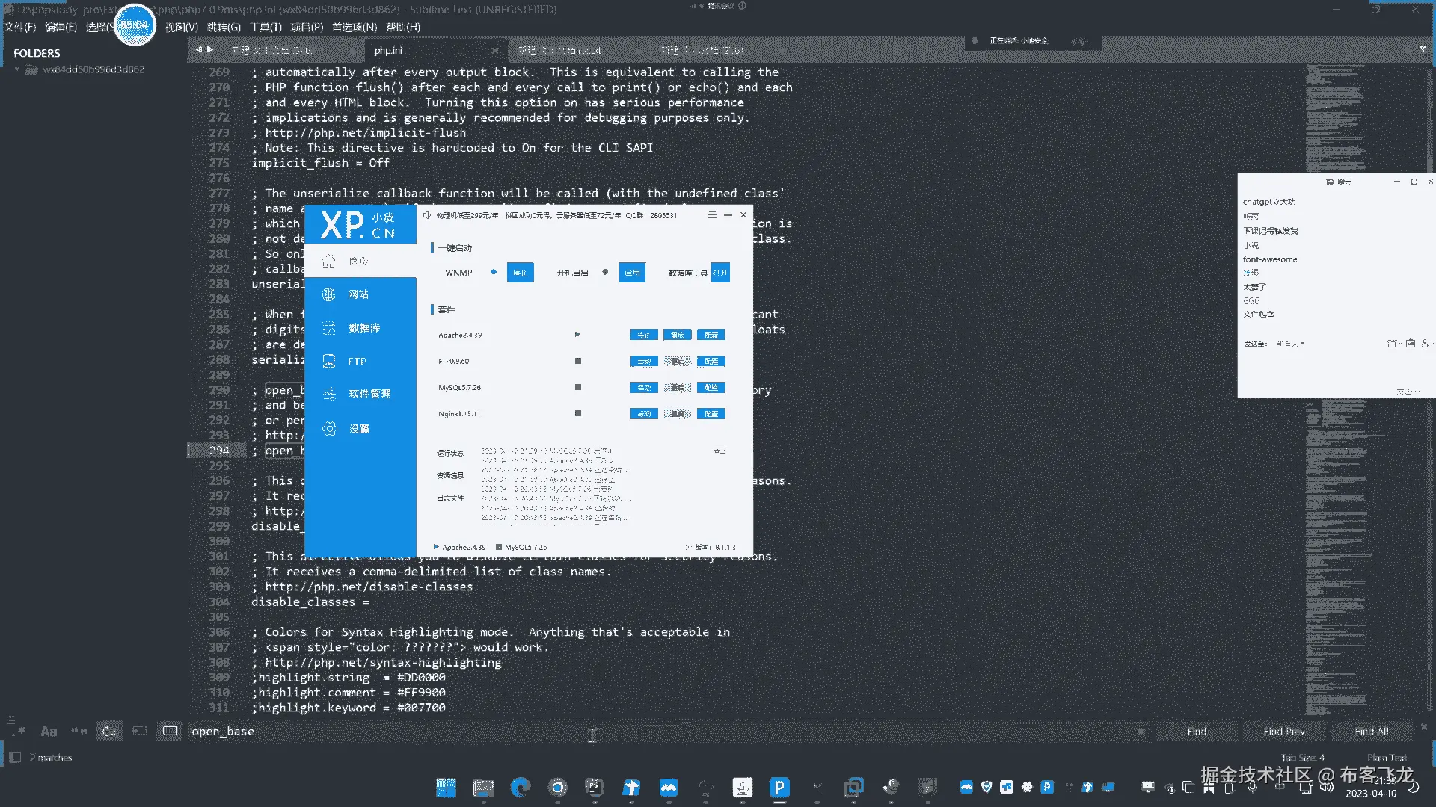Open the tab list dropdown at top right

point(1423,49)
